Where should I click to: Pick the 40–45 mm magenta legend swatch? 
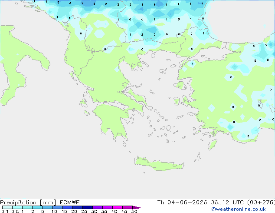click(x=118, y=207)
